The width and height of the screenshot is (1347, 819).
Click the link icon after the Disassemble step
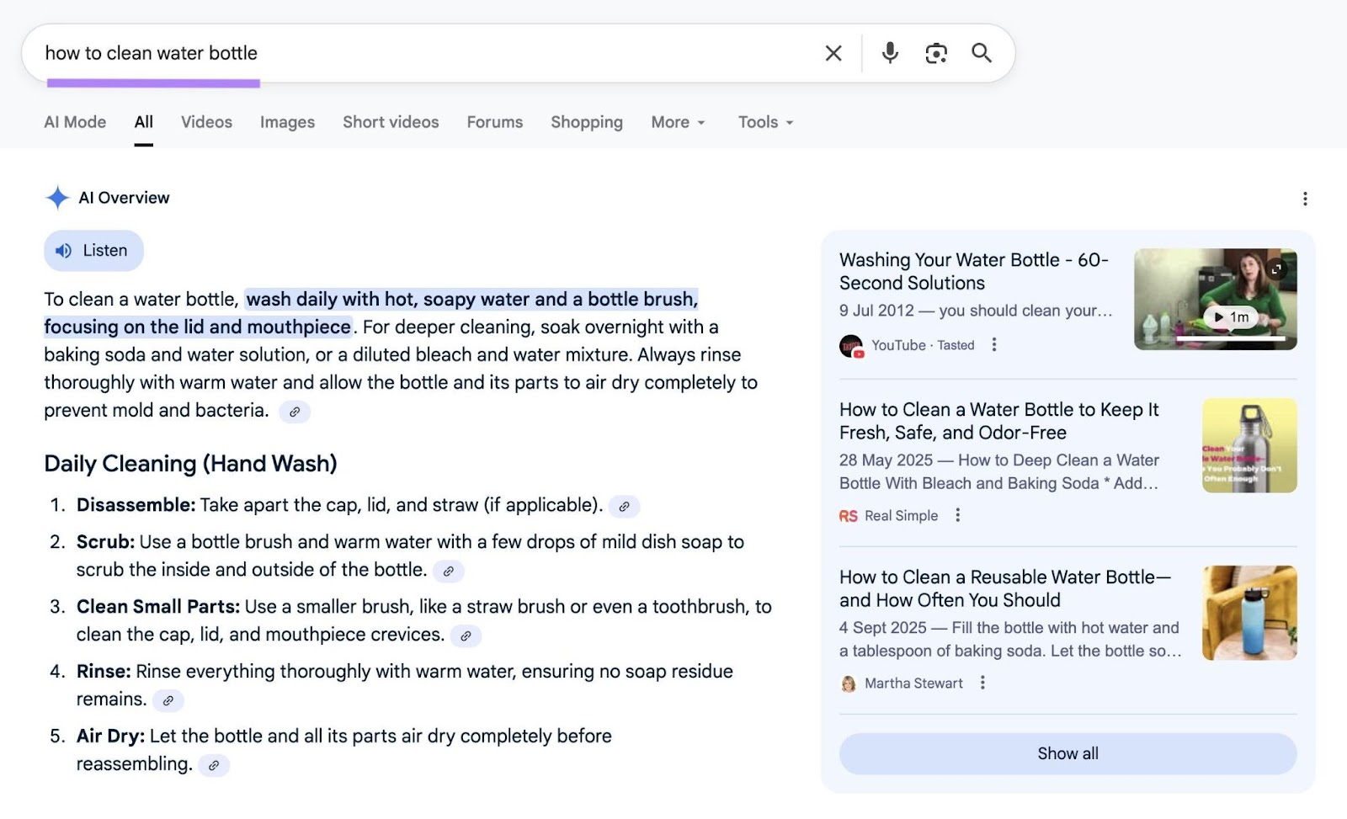pos(624,507)
